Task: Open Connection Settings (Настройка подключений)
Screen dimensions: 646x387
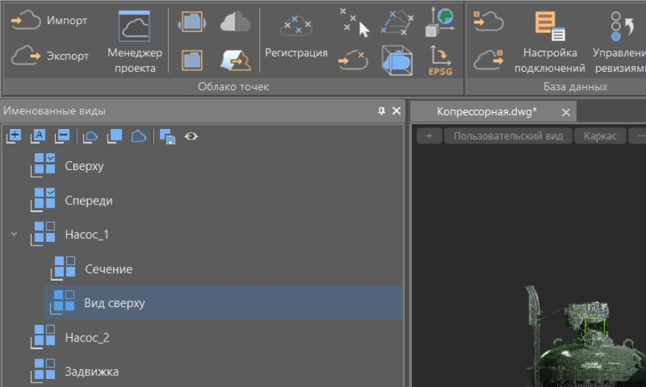Action: [x=549, y=43]
